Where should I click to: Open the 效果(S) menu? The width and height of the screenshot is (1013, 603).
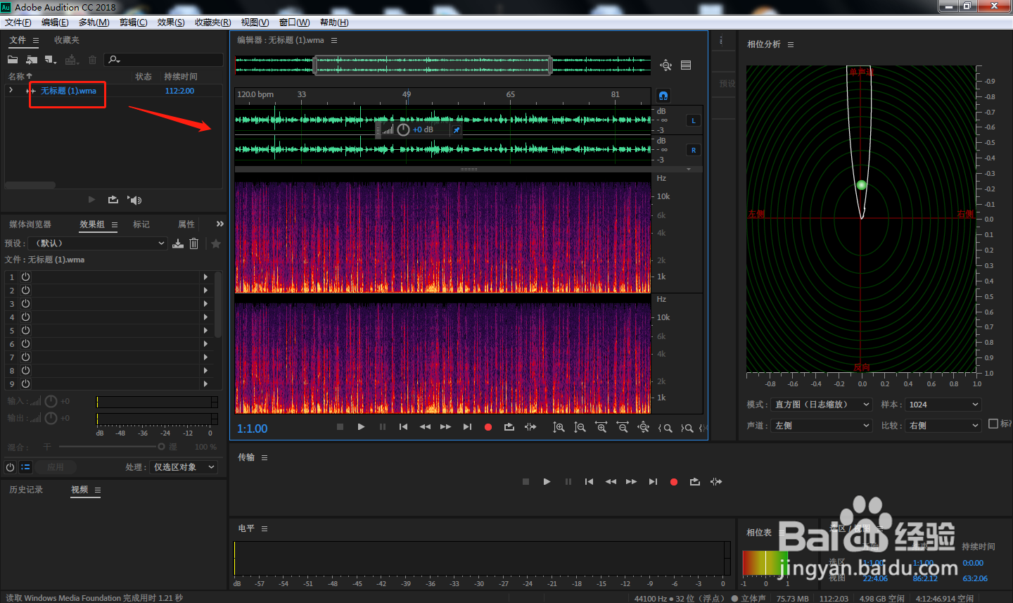pos(171,23)
